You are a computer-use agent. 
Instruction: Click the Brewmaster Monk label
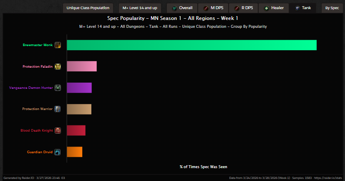coord(38,45)
